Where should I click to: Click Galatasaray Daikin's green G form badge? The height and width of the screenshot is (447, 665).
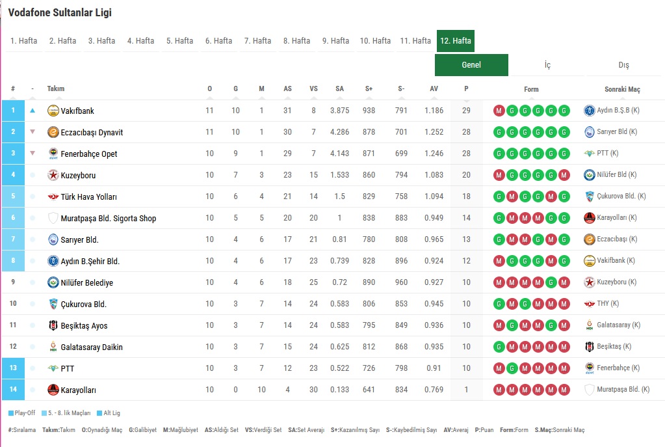pos(499,347)
